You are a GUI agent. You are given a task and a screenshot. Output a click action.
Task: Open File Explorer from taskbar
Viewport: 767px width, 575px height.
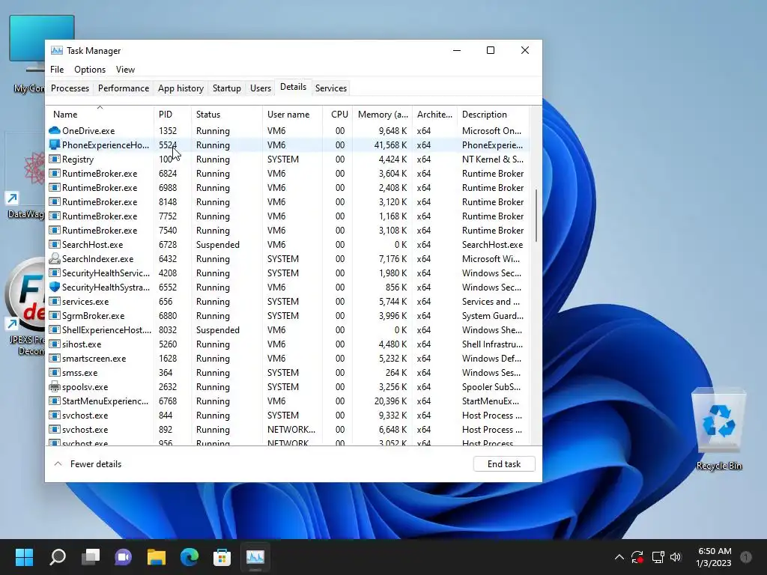tap(156, 557)
